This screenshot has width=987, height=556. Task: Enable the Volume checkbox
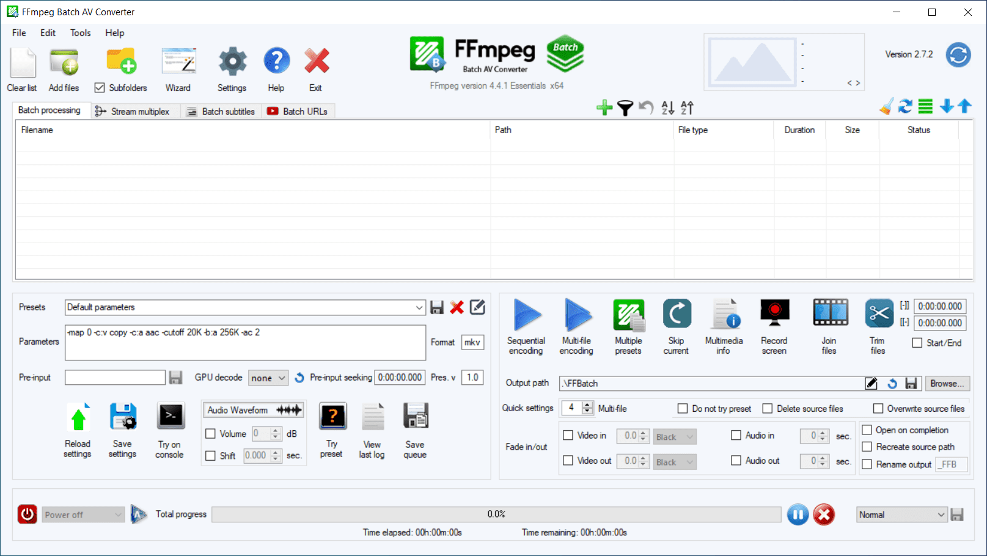[x=211, y=434]
